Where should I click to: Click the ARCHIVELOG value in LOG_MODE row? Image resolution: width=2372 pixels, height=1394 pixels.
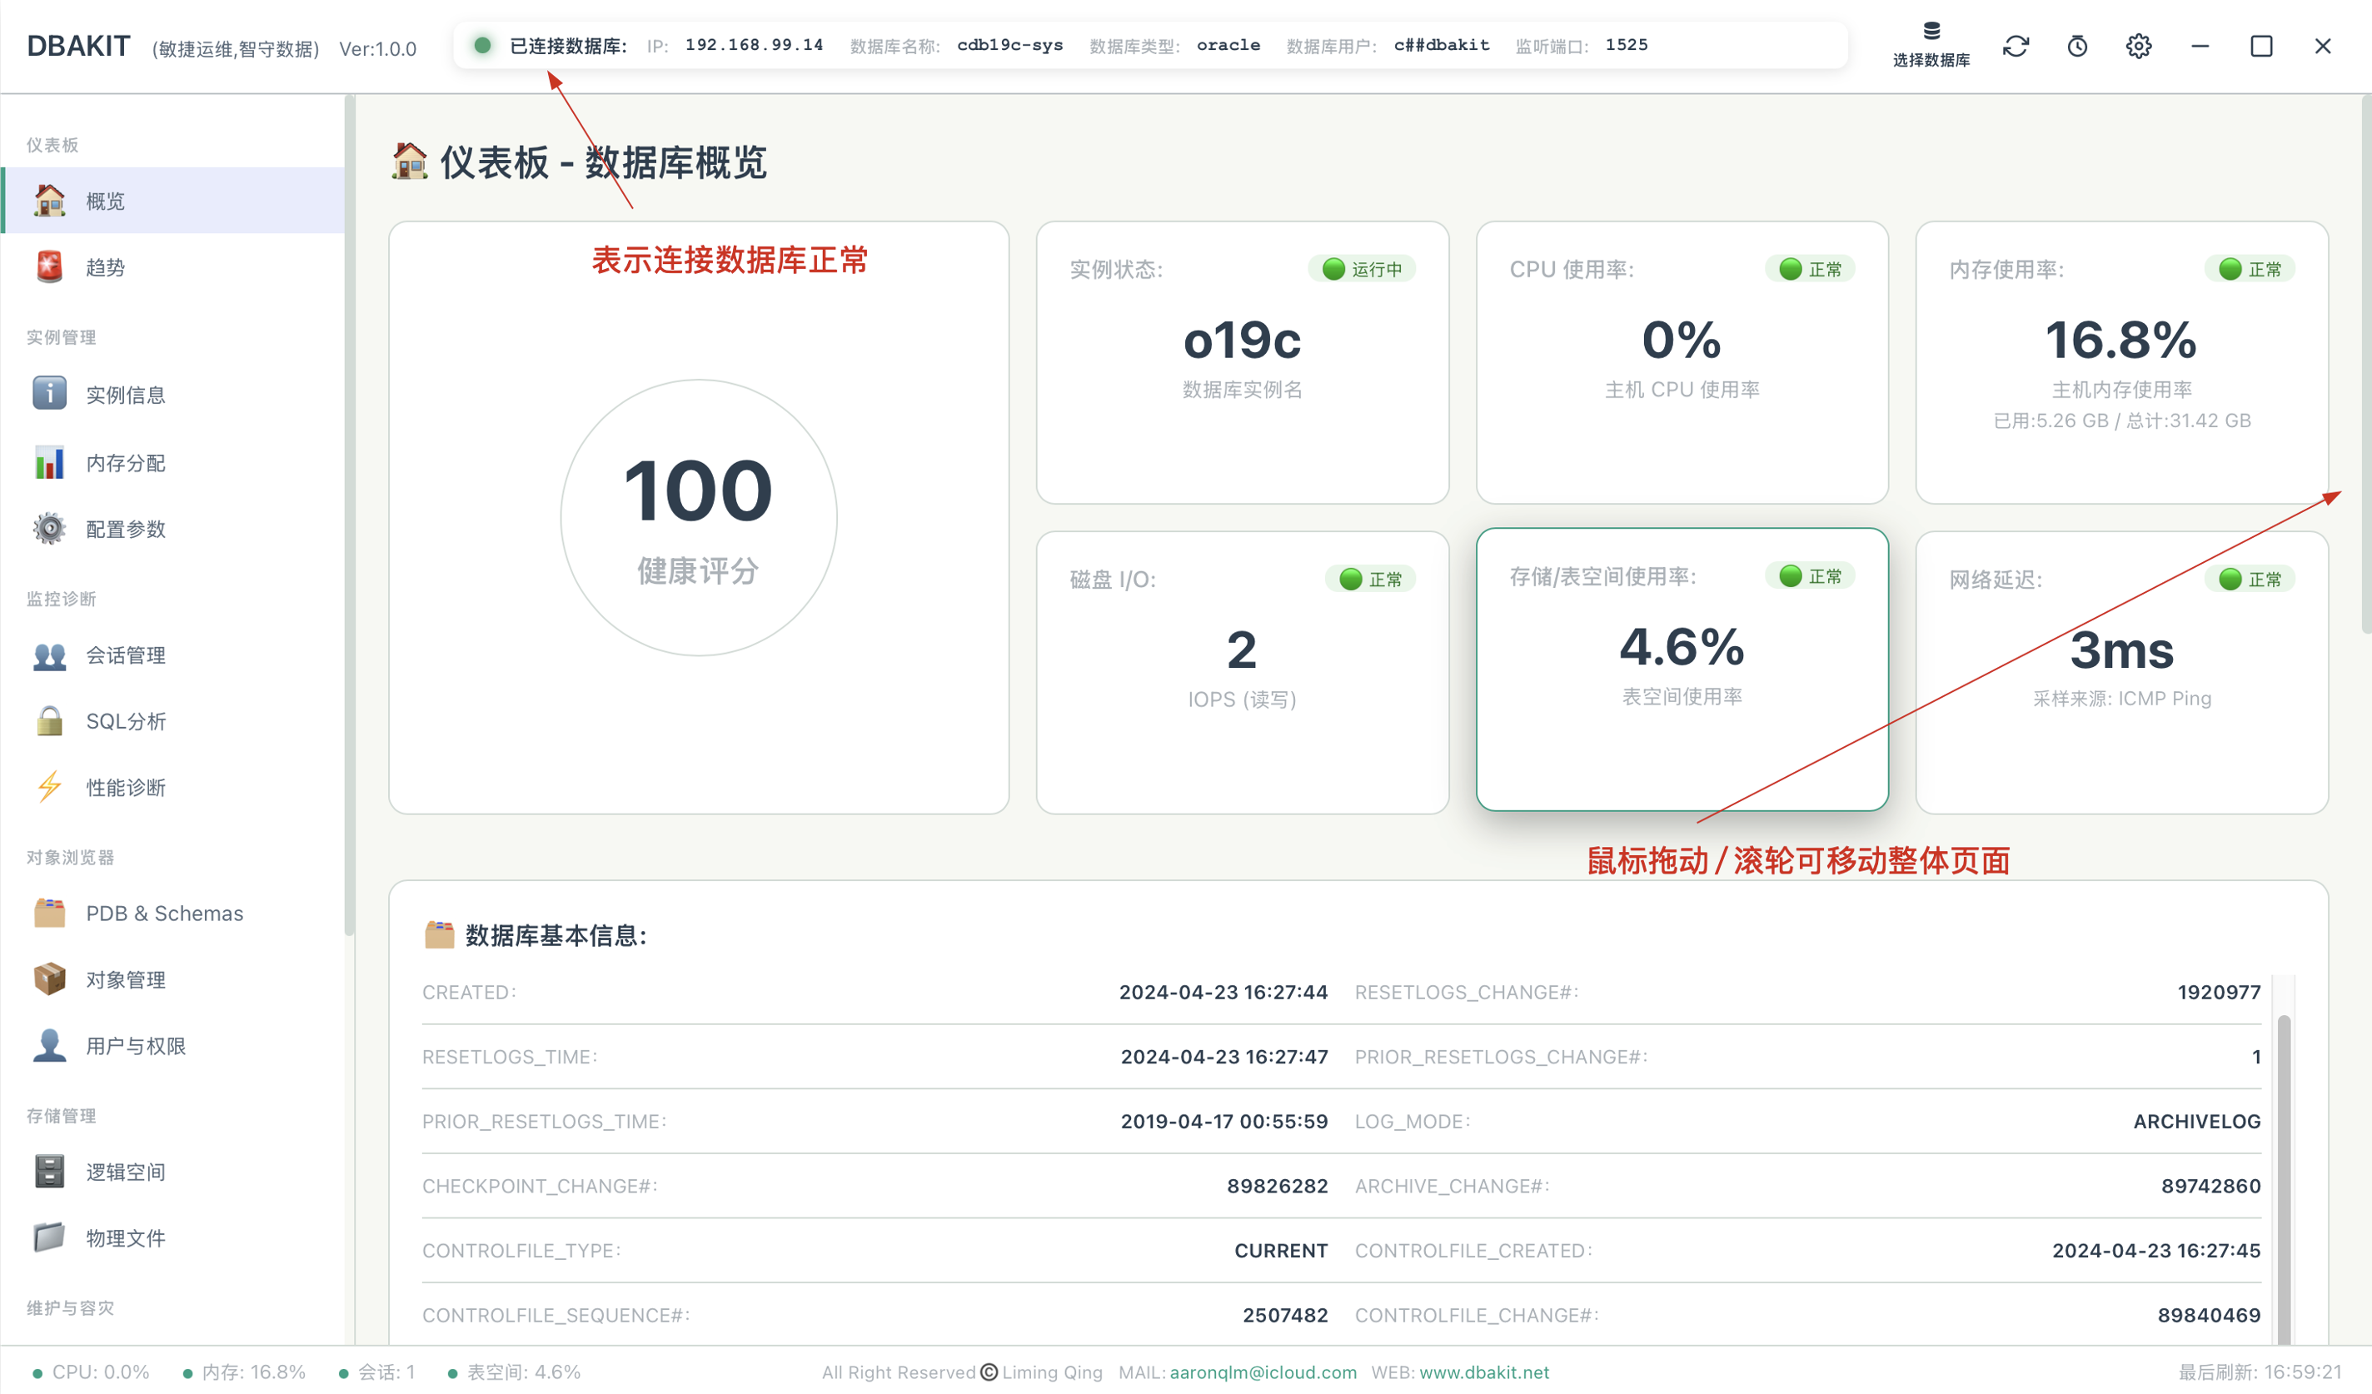(x=2196, y=1121)
